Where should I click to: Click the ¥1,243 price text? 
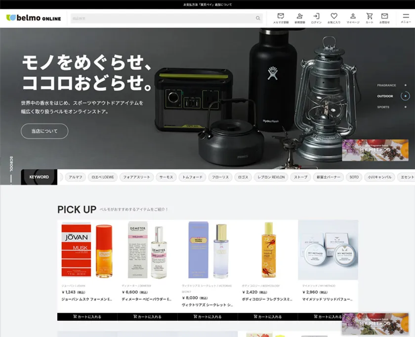pyautogui.click(x=73, y=292)
